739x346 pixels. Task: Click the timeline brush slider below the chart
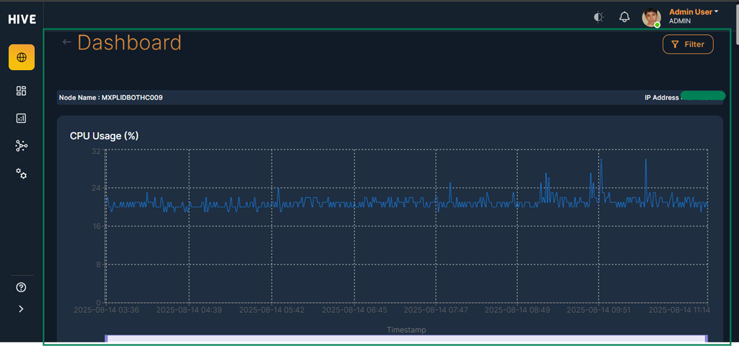click(406, 339)
